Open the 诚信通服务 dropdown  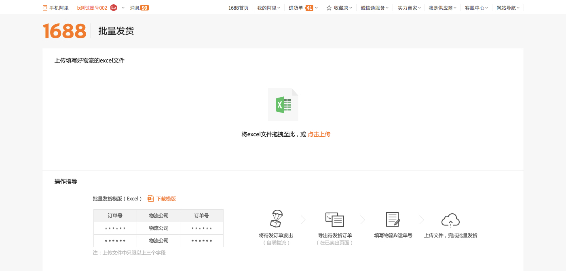click(x=375, y=8)
